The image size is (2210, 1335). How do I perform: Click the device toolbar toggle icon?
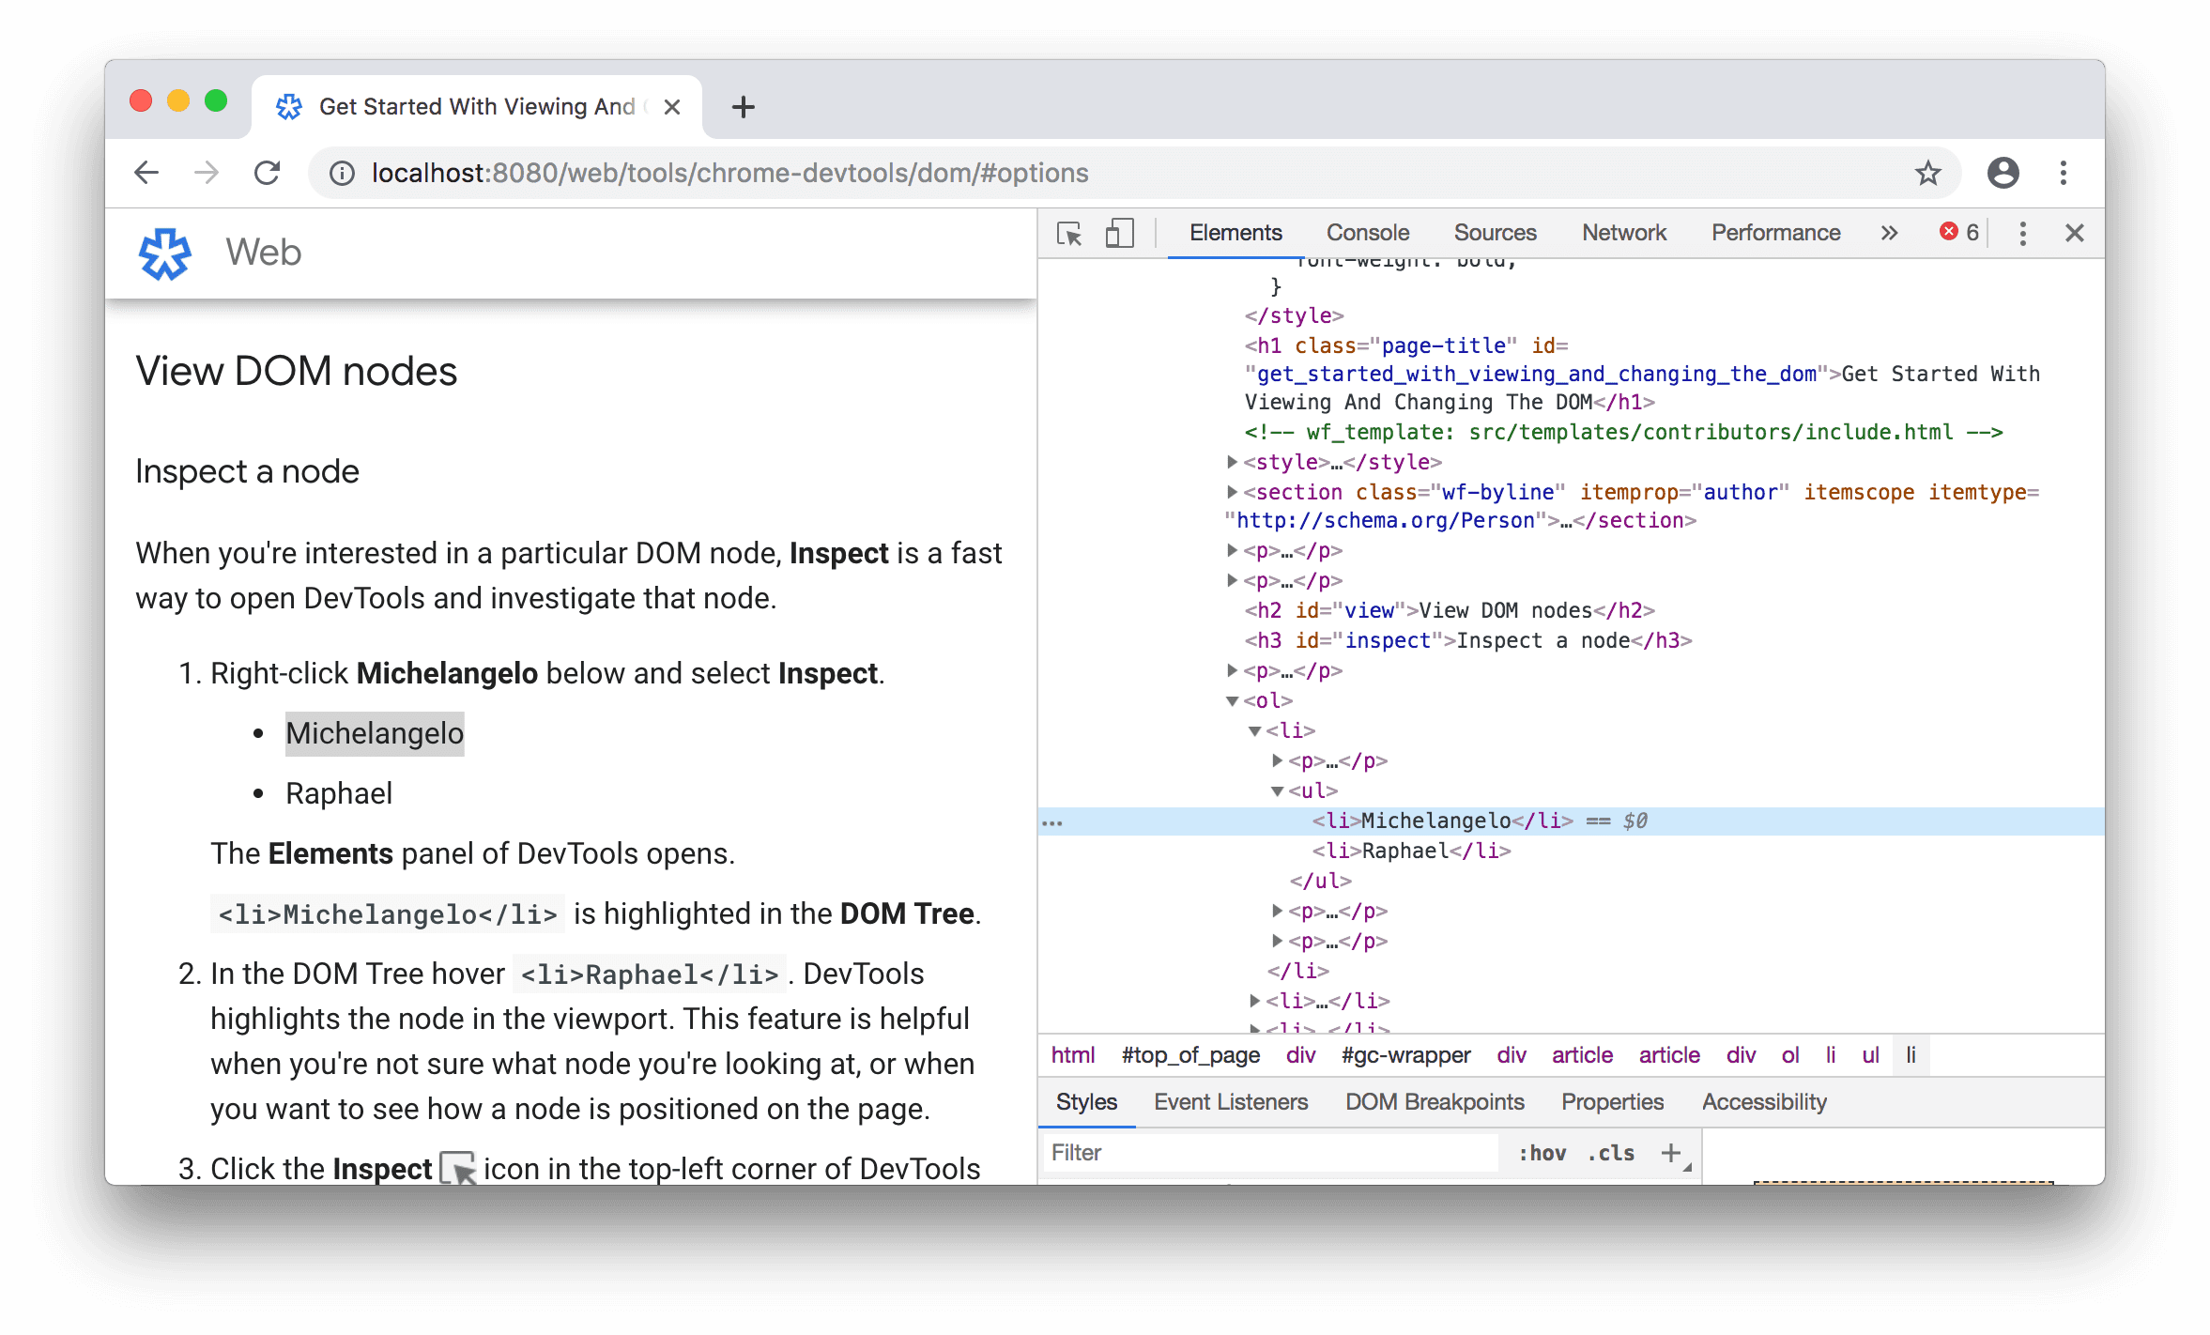[1117, 230]
